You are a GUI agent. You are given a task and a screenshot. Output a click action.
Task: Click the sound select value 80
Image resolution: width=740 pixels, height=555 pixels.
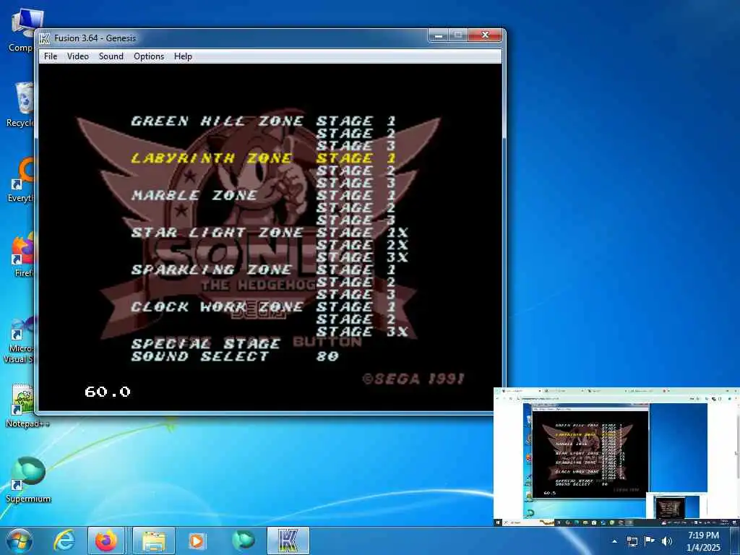pyautogui.click(x=327, y=356)
